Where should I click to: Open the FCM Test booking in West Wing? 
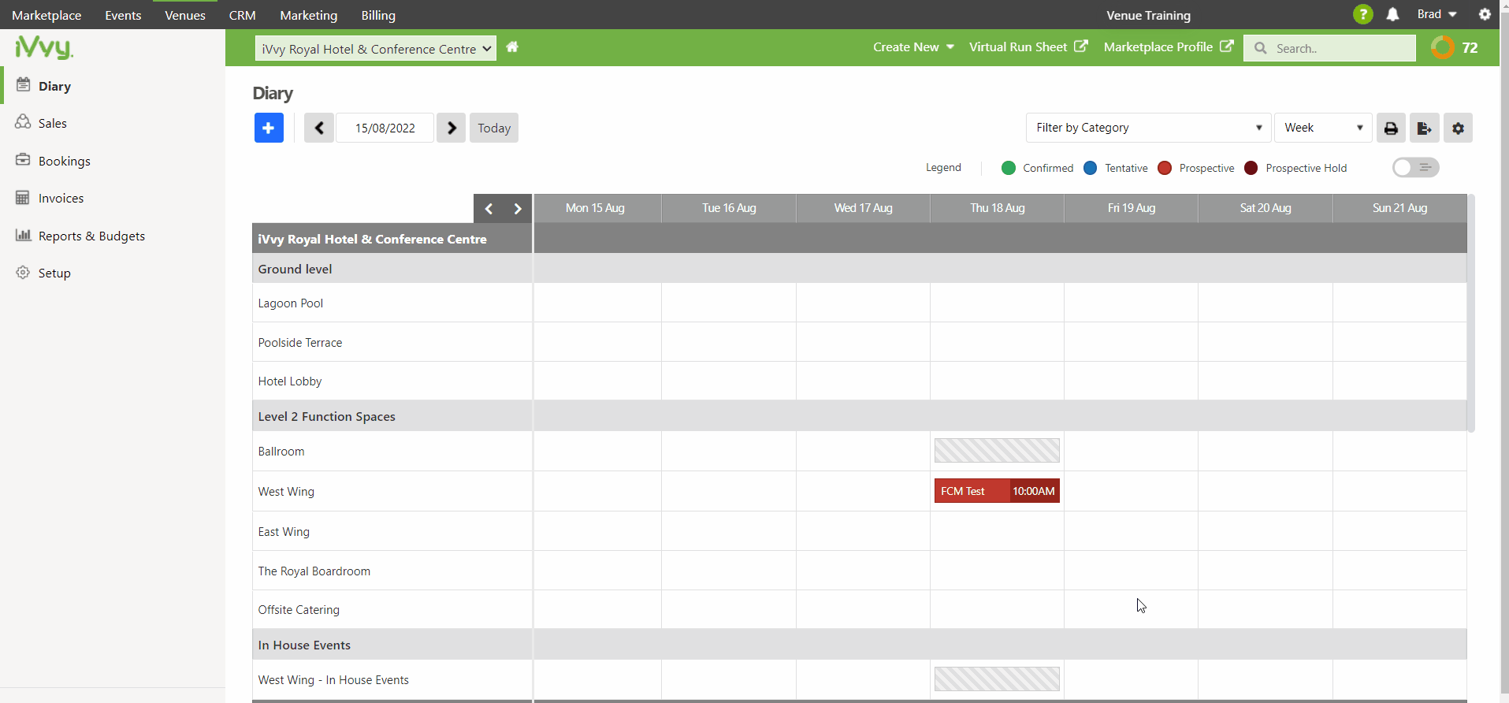pos(997,491)
